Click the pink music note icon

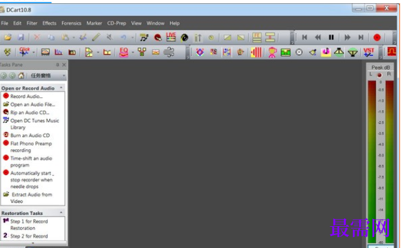tap(326, 52)
